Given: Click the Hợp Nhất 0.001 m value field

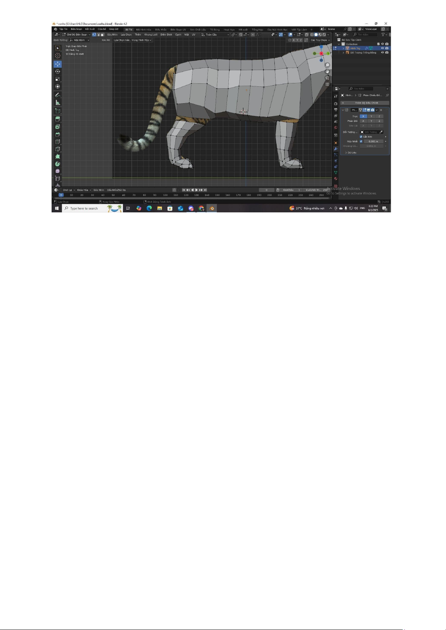Looking at the screenshot, I should [x=373, y=142].
